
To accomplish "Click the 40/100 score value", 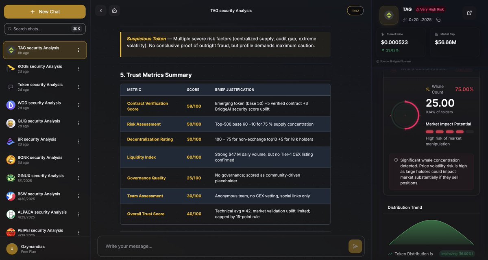I will 194,214.
